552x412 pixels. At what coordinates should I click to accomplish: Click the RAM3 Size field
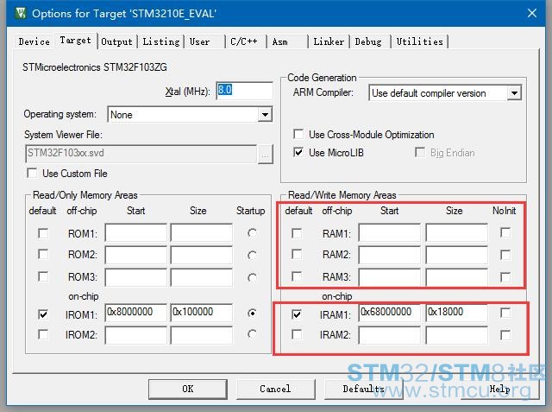click(456, 276)
